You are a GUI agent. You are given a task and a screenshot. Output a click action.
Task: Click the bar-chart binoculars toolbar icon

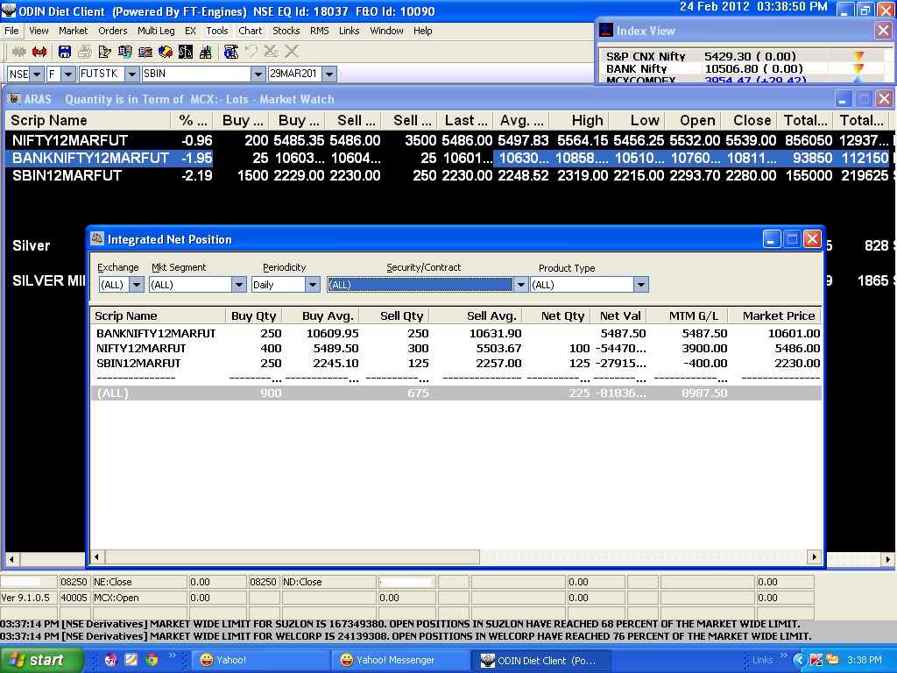205,52
